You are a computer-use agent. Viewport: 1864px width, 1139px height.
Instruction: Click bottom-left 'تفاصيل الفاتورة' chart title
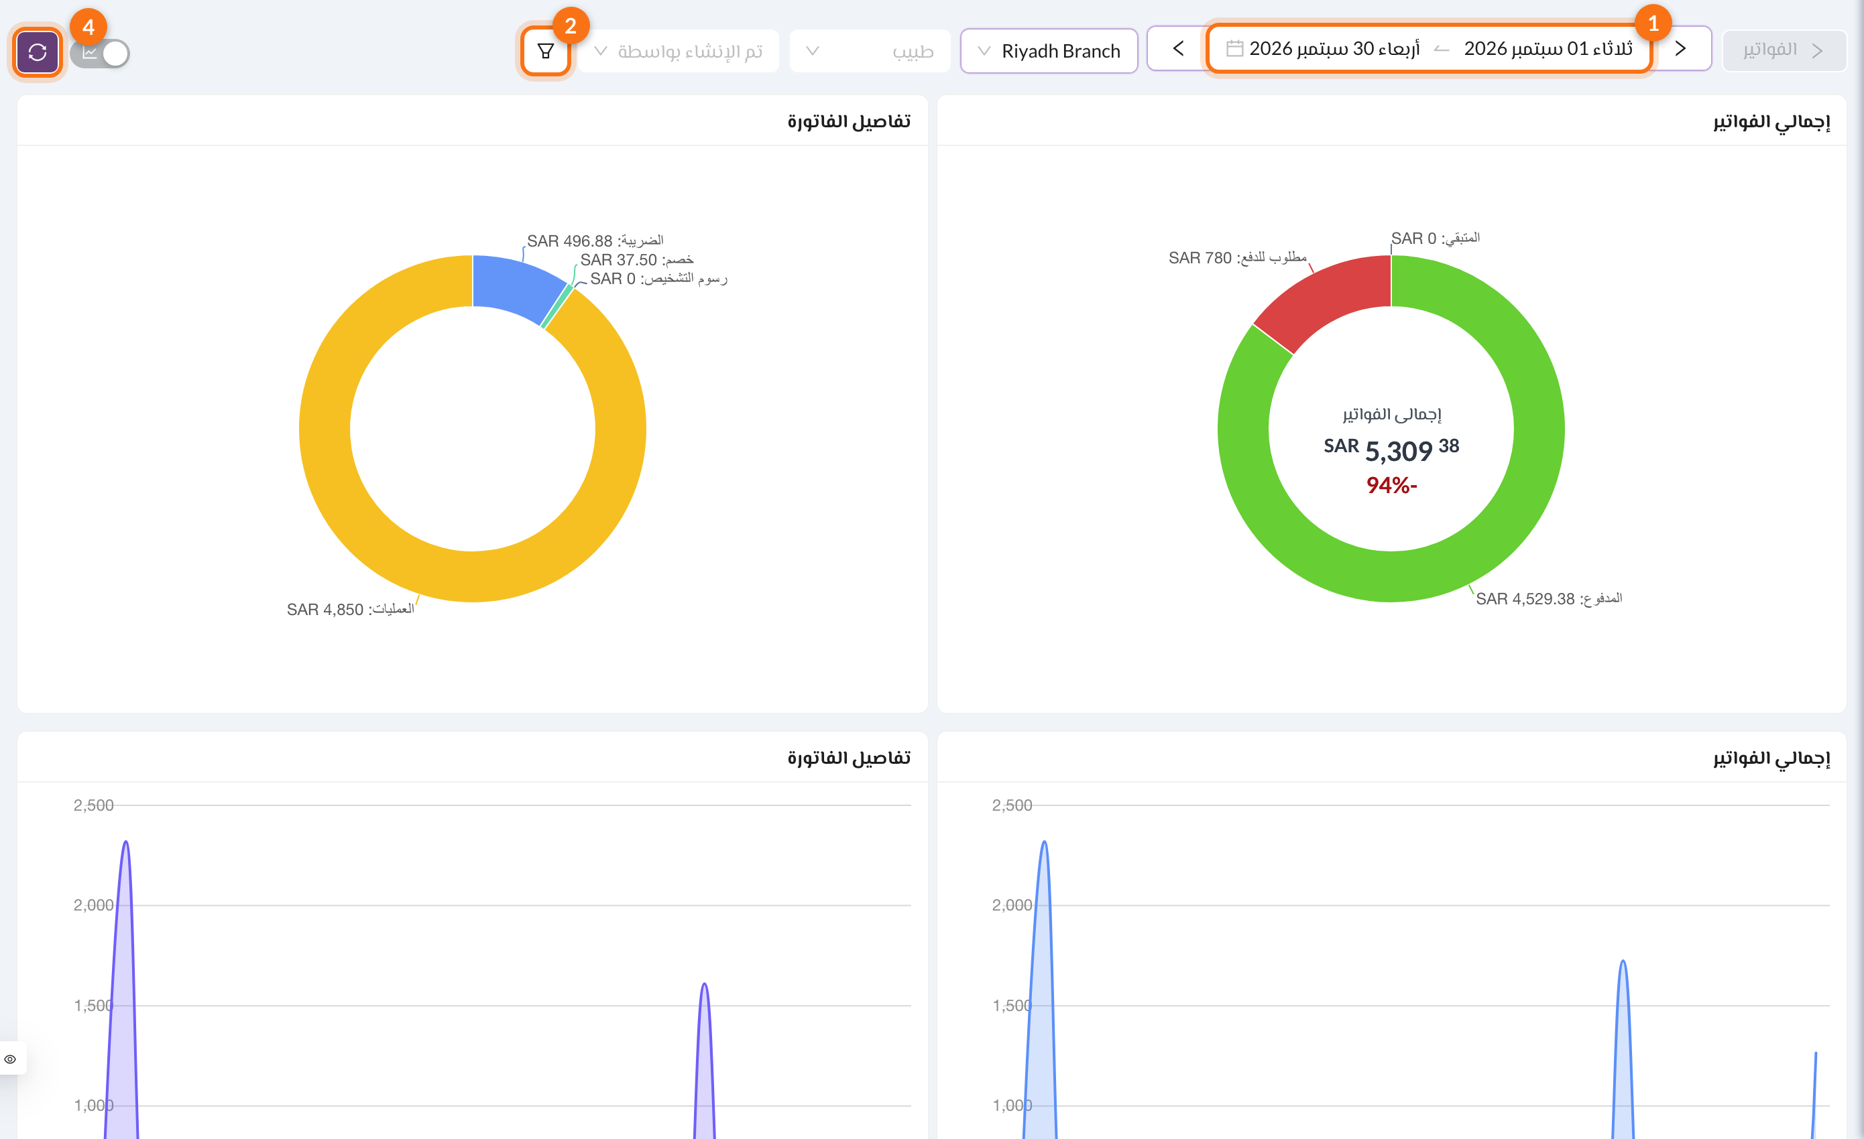click(849, 758)
